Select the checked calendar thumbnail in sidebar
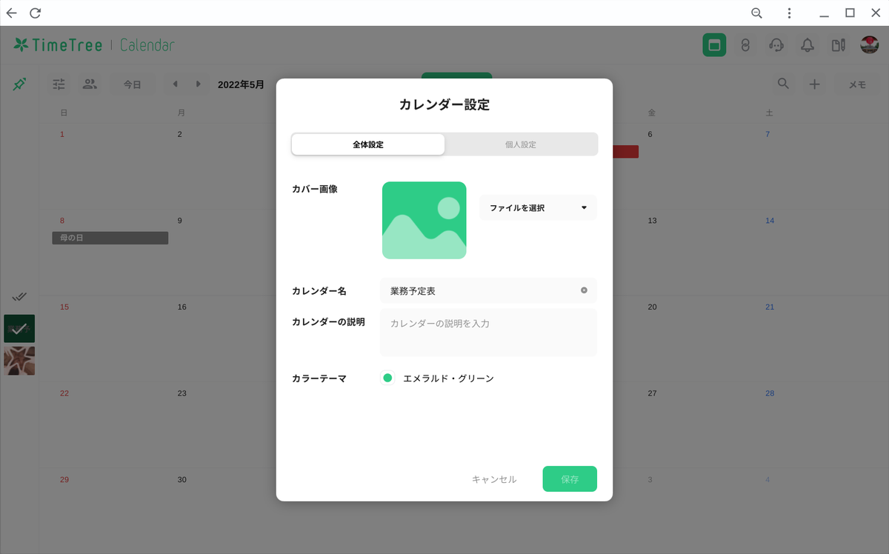 [x=19, y=329]
